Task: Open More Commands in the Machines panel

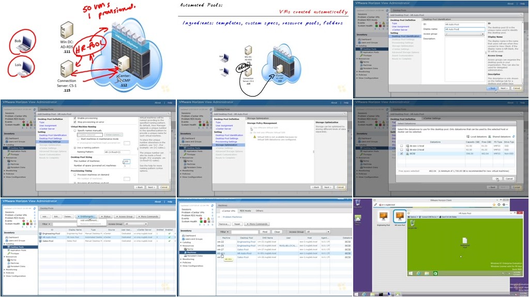Action: coord(257,224)
